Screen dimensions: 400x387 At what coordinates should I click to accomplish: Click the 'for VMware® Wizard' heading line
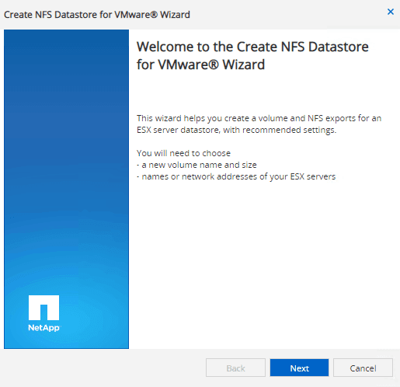click(x=200, y=64)
